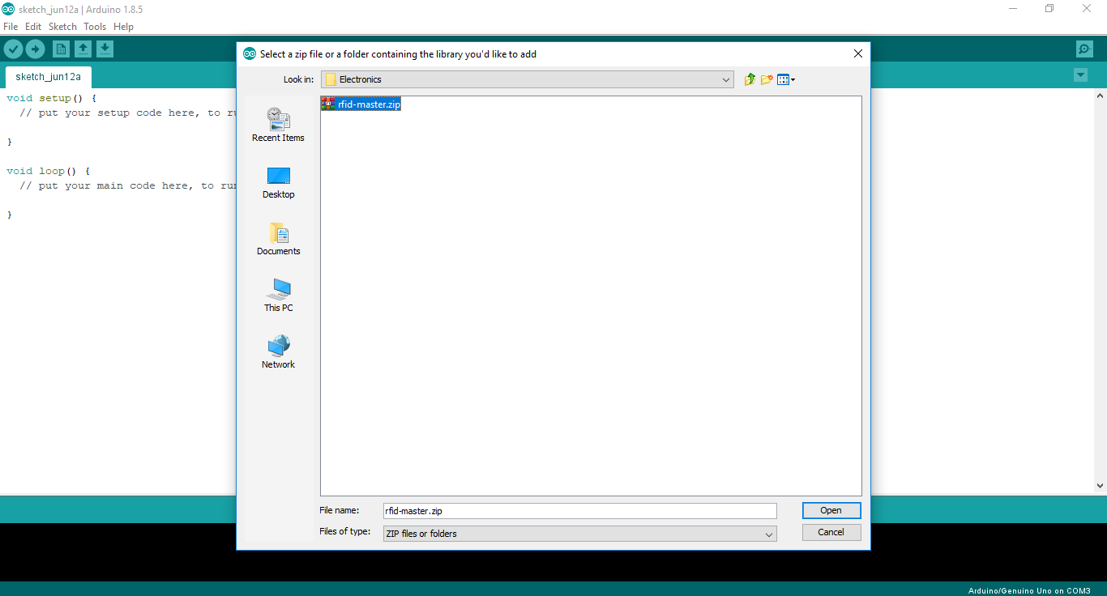Create a new folder in the file dialog

(x=767, y=79)
